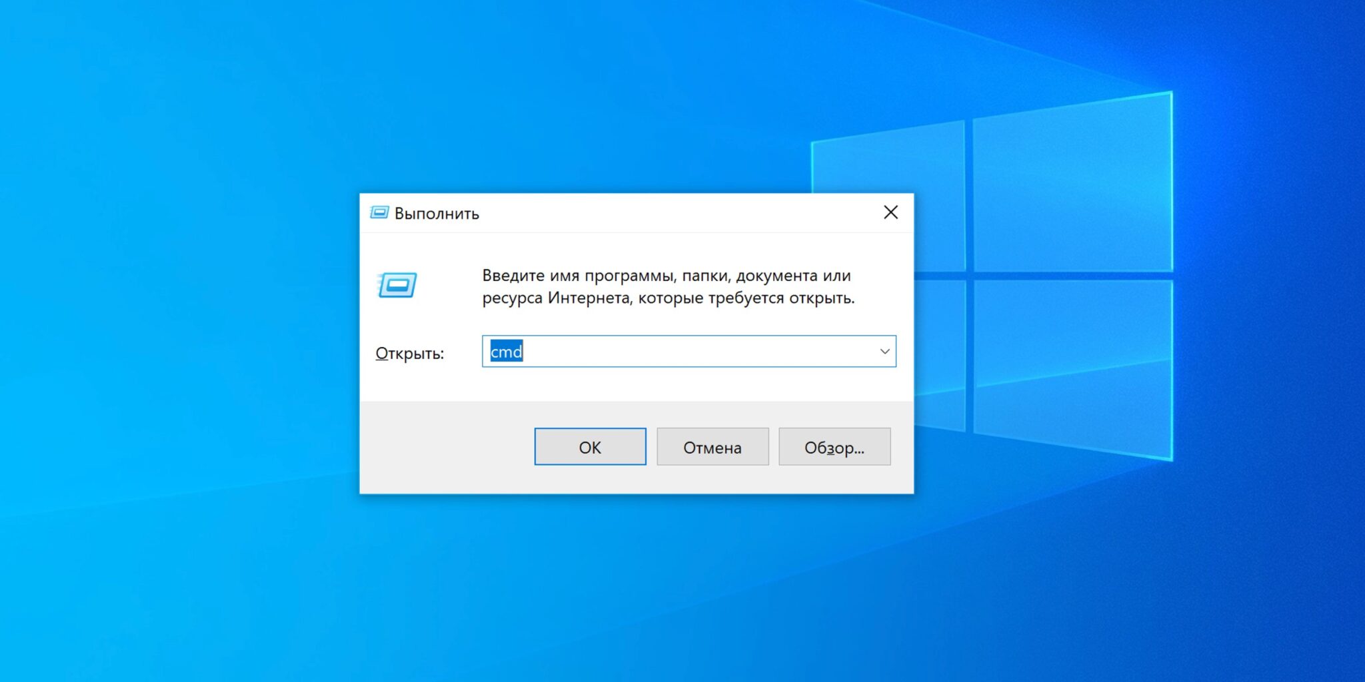Click the small Run icon in the title bar

[x=379, y=213]
